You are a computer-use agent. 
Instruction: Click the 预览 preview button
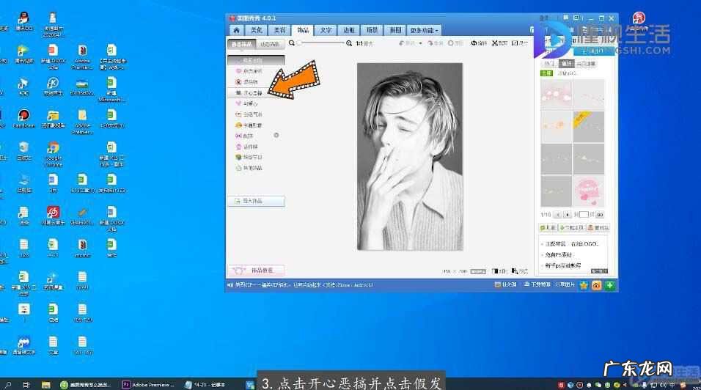click(x=519, y=271)
